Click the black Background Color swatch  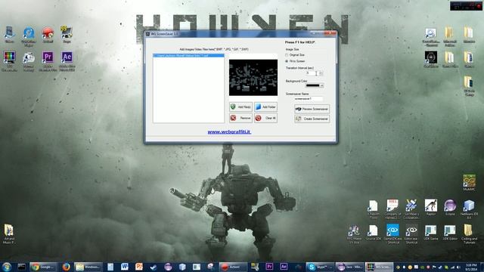[312, 85]
